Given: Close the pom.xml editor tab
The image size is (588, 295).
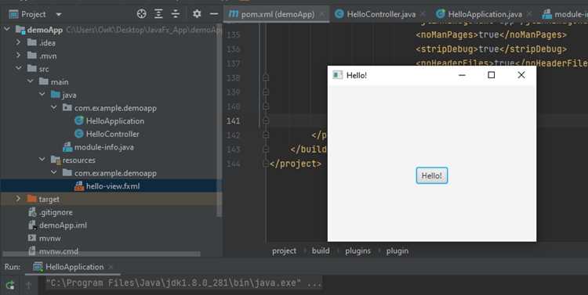Looking at the screenshot, I should click(321, 14).
